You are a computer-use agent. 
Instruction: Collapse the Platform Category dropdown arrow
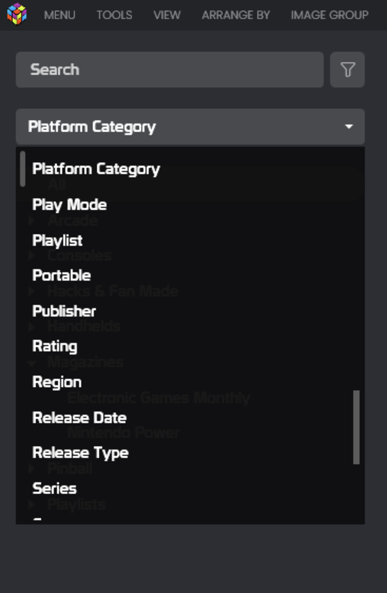pos(349,127)
